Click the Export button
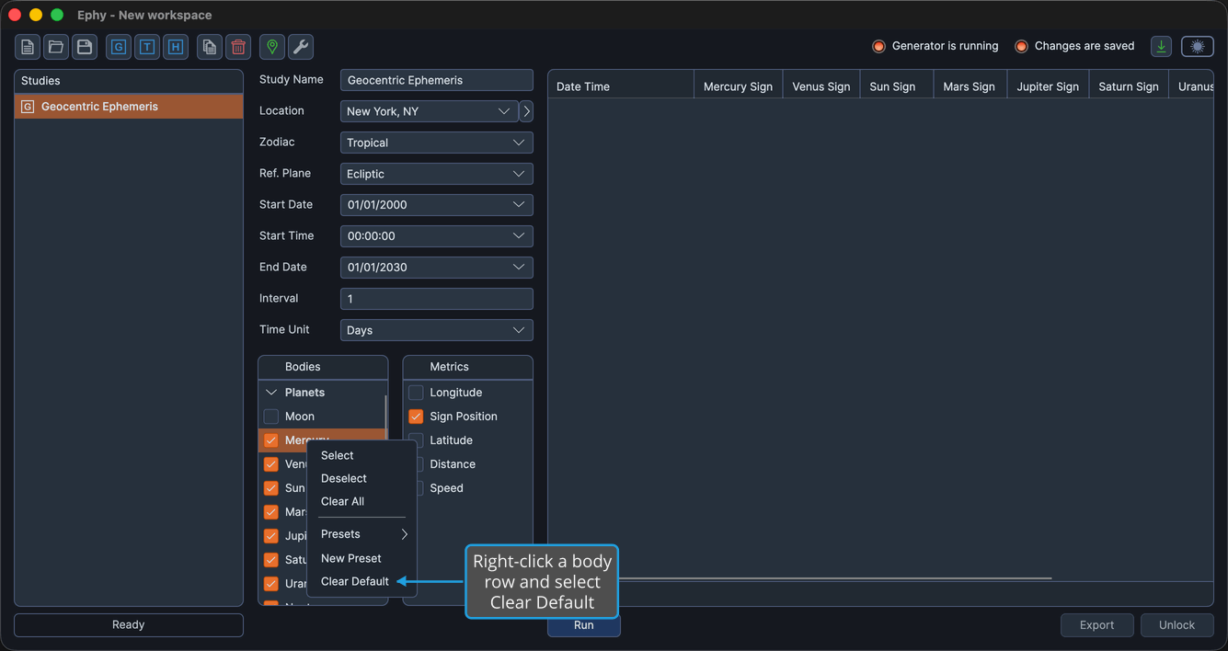1228x651 pixels. click(x=1097, y=625)
